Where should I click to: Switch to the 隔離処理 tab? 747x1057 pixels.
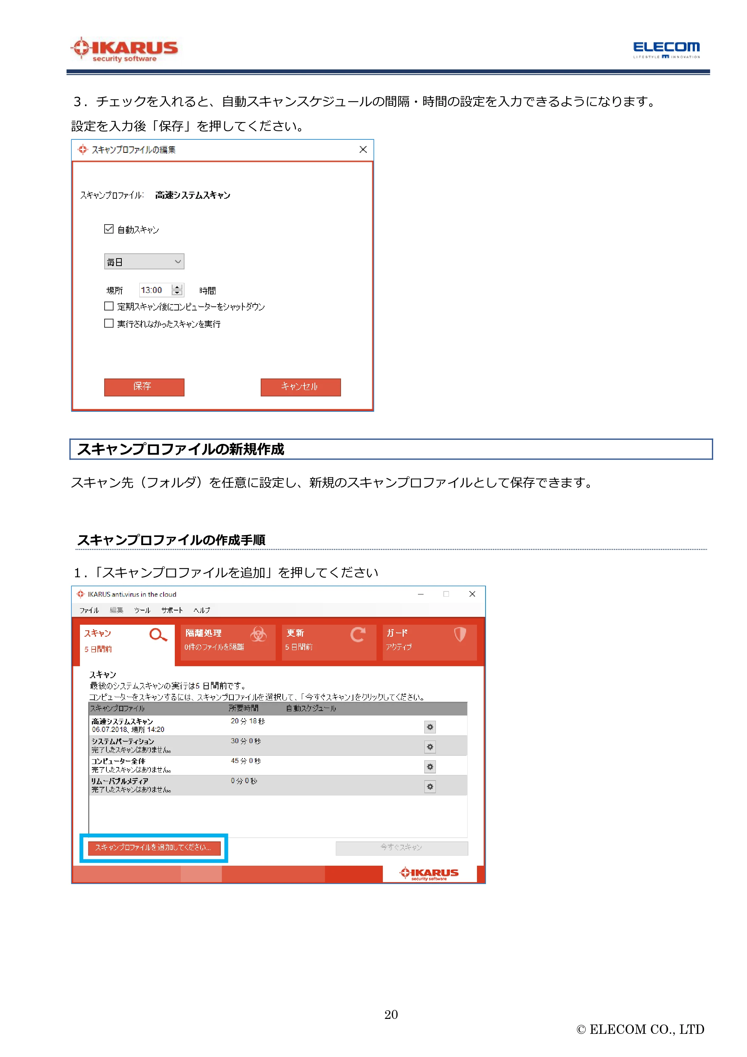[228, 642]
